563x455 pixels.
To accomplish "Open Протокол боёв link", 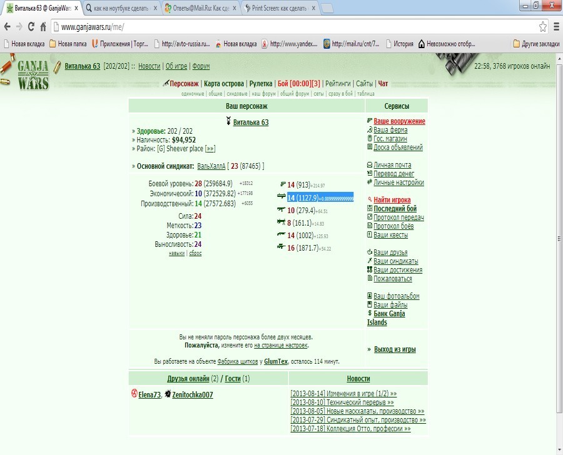I will click(393, 226).
